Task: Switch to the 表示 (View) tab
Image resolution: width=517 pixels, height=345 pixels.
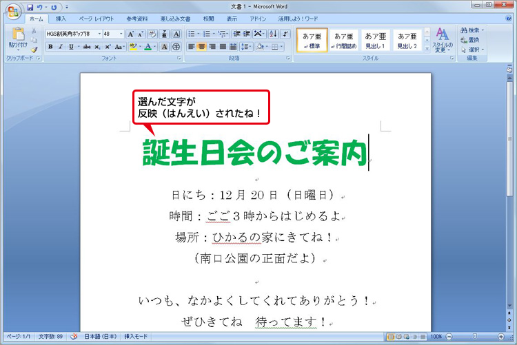Action: (232, 19)
